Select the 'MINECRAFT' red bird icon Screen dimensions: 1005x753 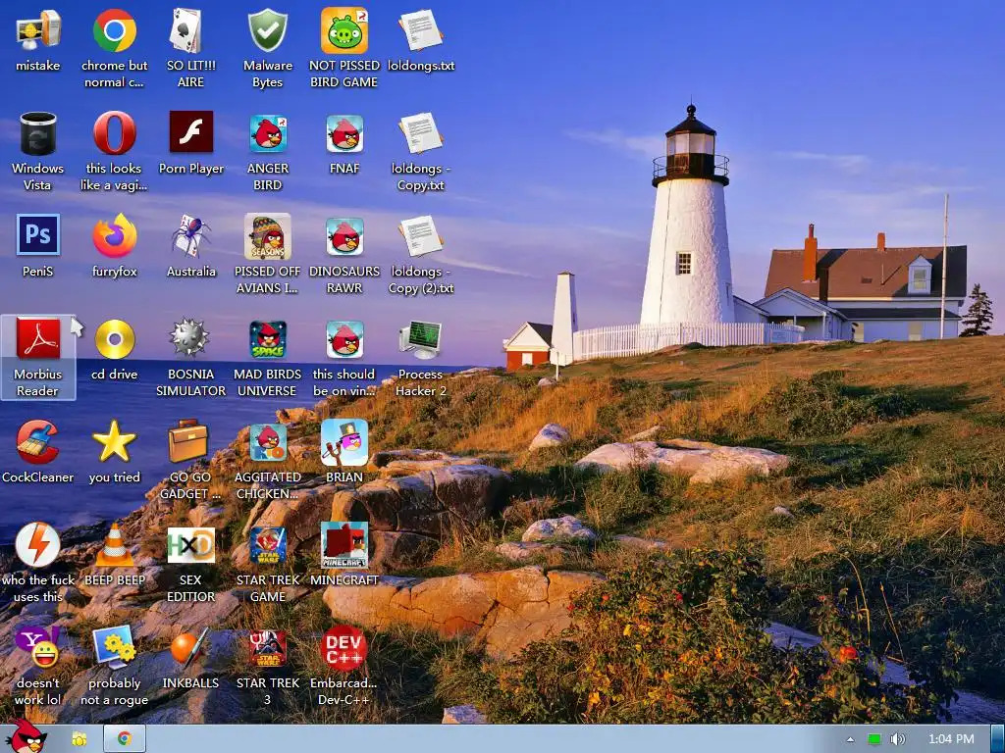344,544
